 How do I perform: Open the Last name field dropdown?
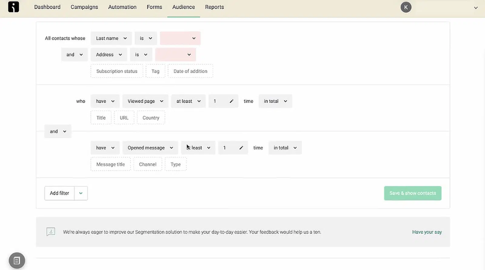(x=111, y=38)
